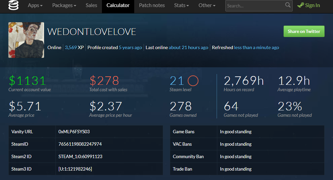Open the Stats dropdown menu

coord(181,5)
